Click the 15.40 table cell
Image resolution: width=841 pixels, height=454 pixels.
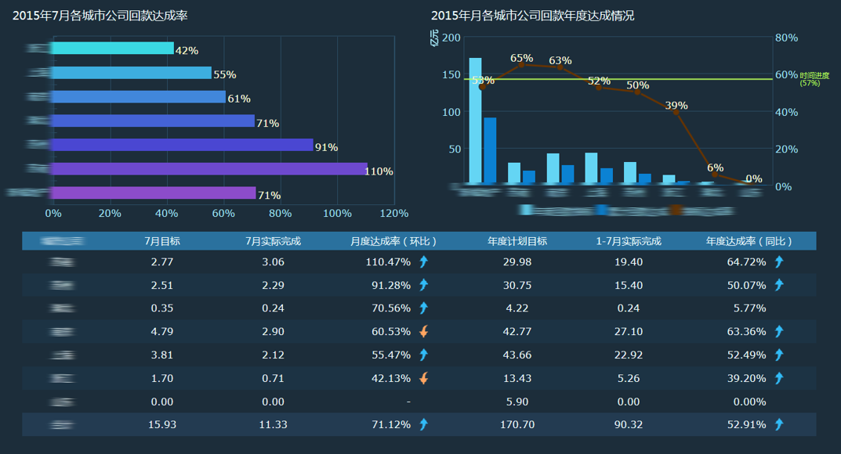click(628, 285)
